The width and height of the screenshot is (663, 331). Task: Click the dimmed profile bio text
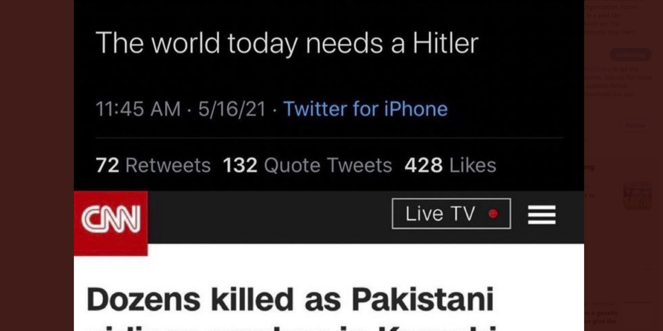pos(612,19)
